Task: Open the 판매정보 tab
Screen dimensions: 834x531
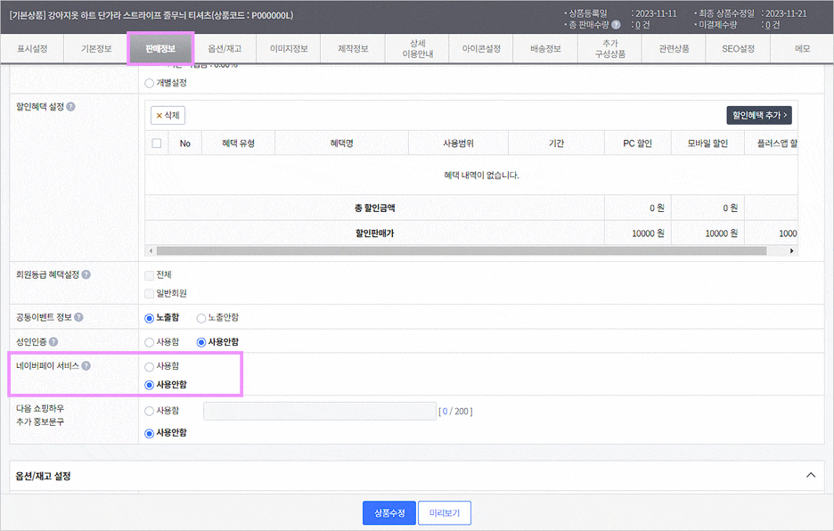Action: click(160, 48)
